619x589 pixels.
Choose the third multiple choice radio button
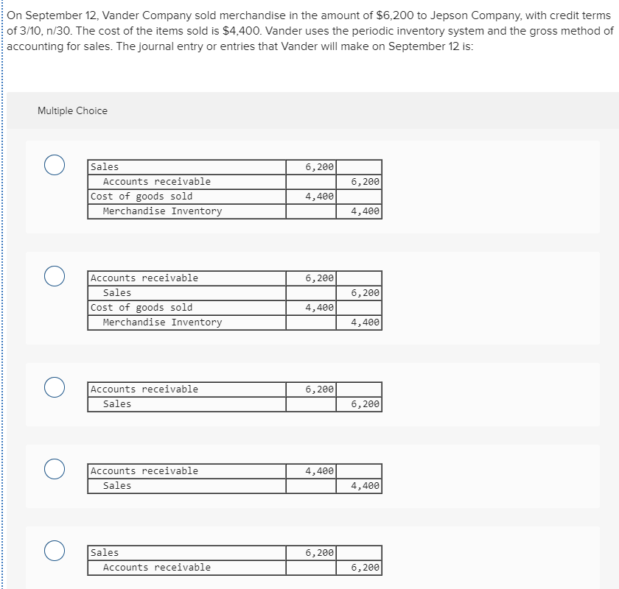coord(52,388)
